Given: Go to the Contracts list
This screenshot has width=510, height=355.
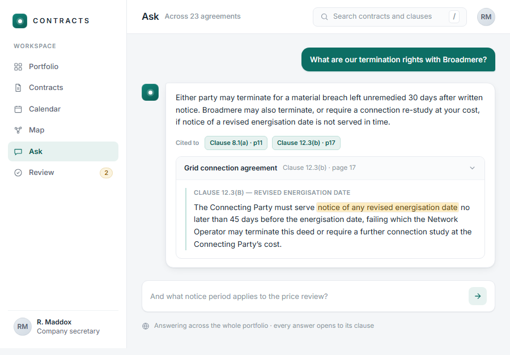Looking at the screenshot, I should pyautogui.click(x=63, y=88).
